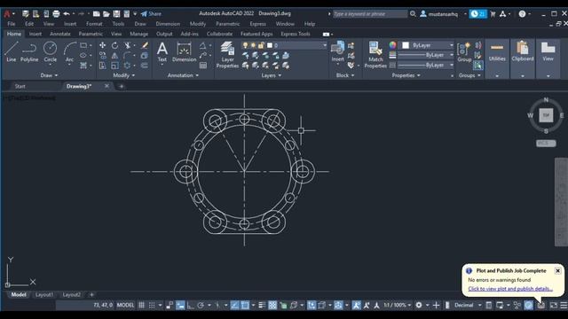The height and width of the screenshot is (319, 568).
Task: Activate the Move tool
Action: (103, 45)
